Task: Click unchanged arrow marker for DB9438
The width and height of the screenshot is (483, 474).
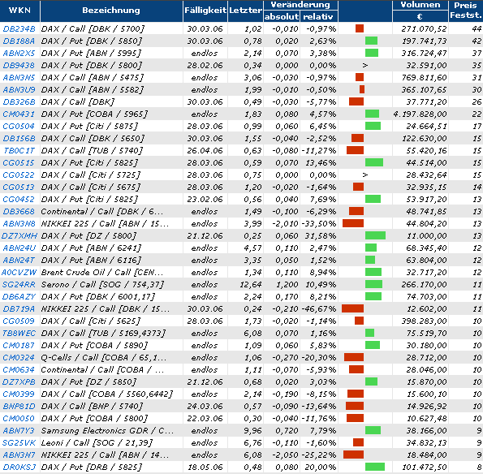Action: pyautogui.click(x=365, y=65)
